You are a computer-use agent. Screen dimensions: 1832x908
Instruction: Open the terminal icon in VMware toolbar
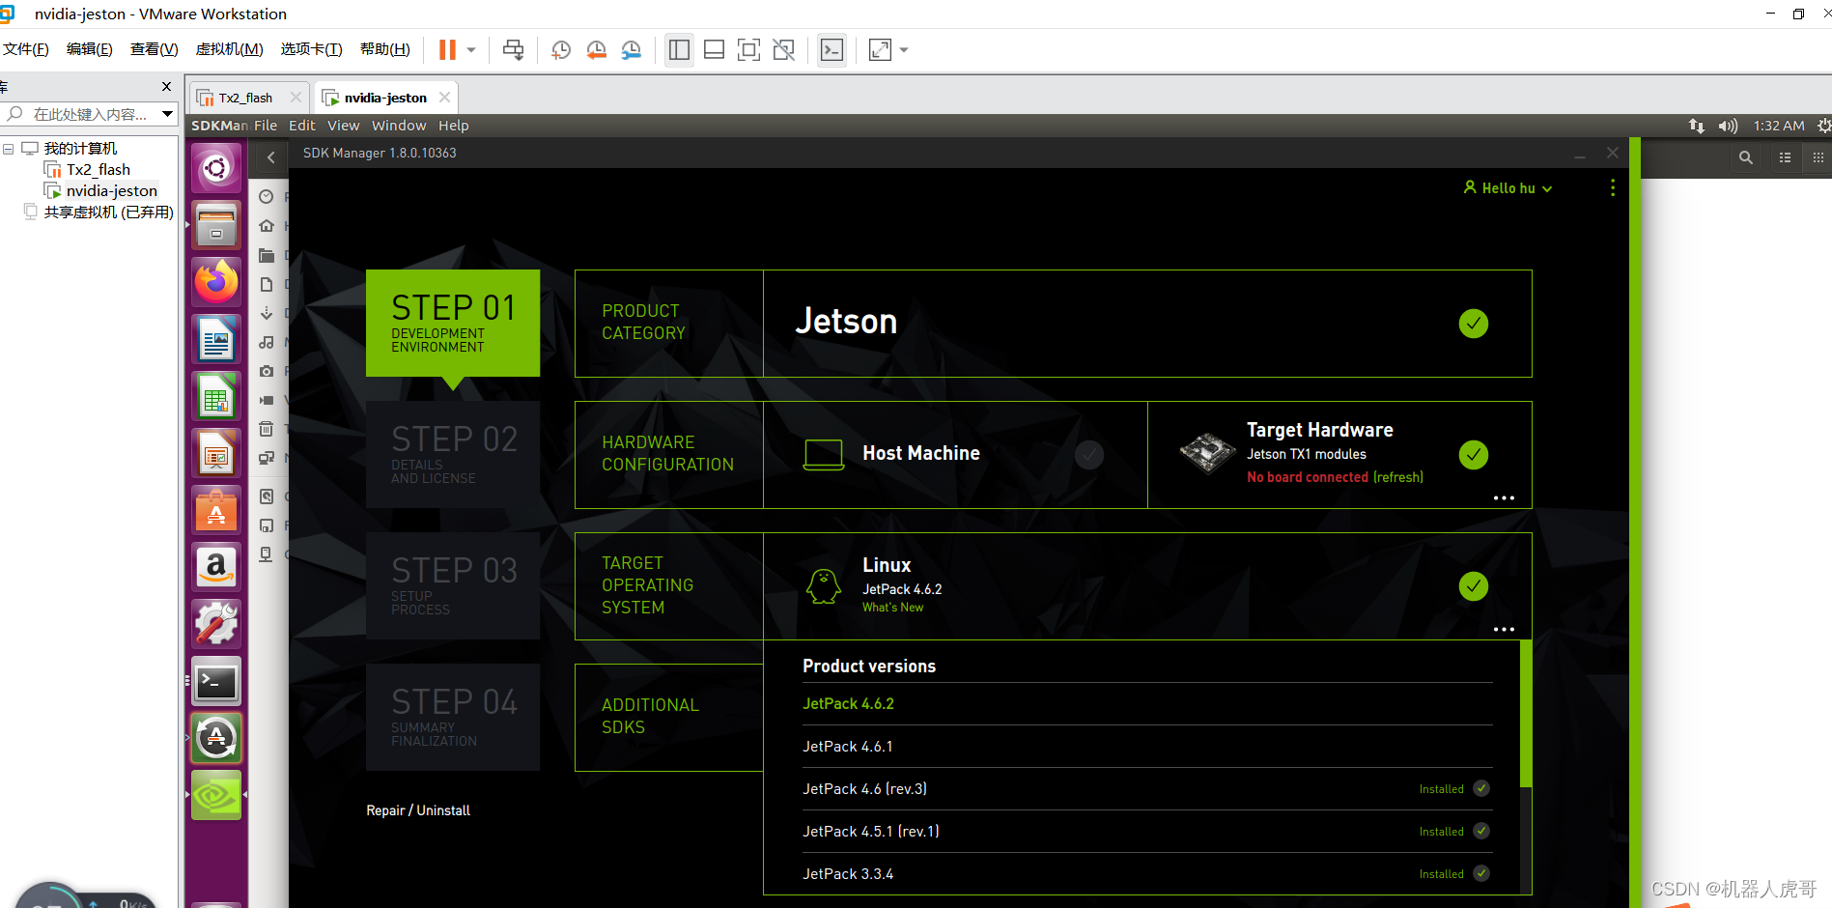coord(831,49)
